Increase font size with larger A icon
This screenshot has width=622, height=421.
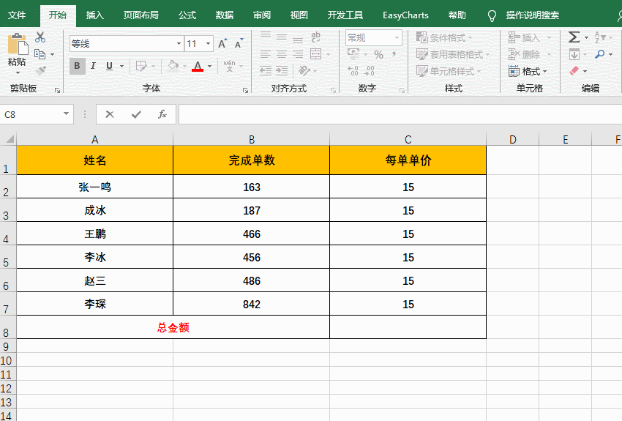point(222,44)
